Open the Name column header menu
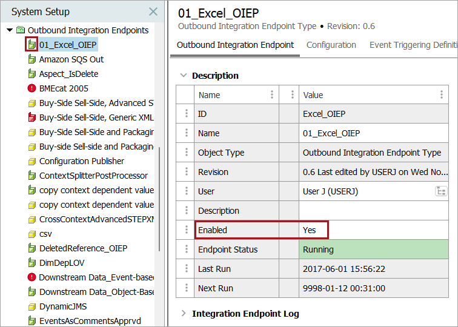The width and height of the screenshot is (458, 327). coord(271,94)
